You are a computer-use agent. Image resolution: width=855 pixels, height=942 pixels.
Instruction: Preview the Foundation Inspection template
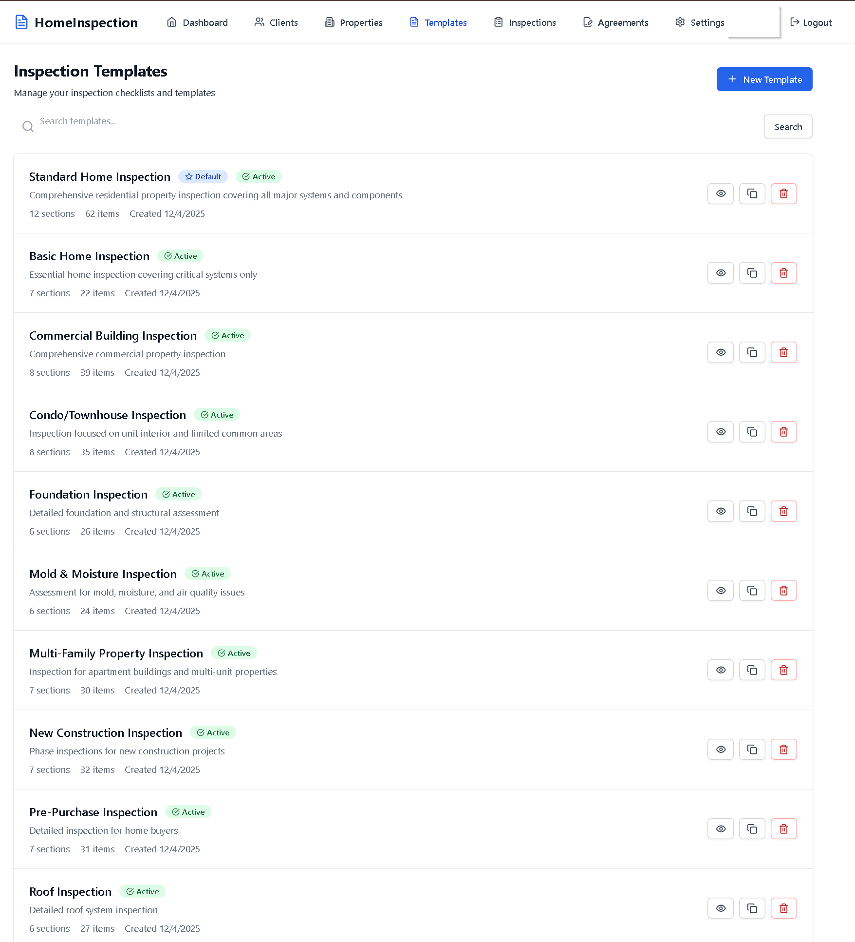720,511
